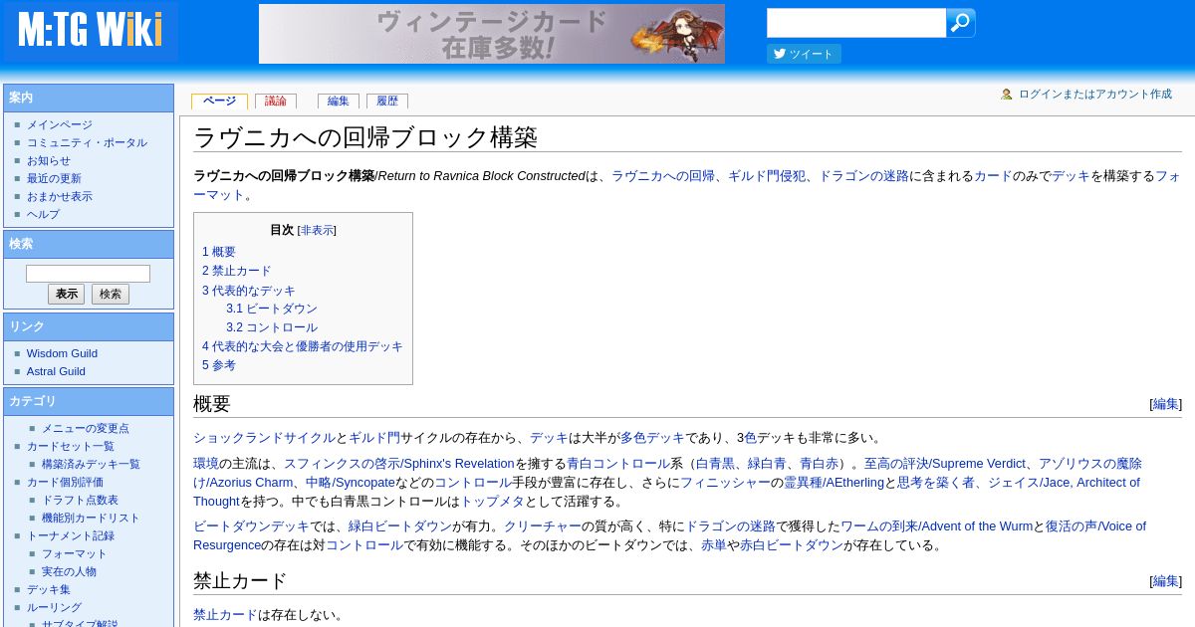
Task: Open 実在の人物 in sidebar
Action: click(x=69, y=572)
